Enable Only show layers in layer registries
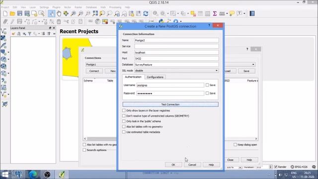 124,110
